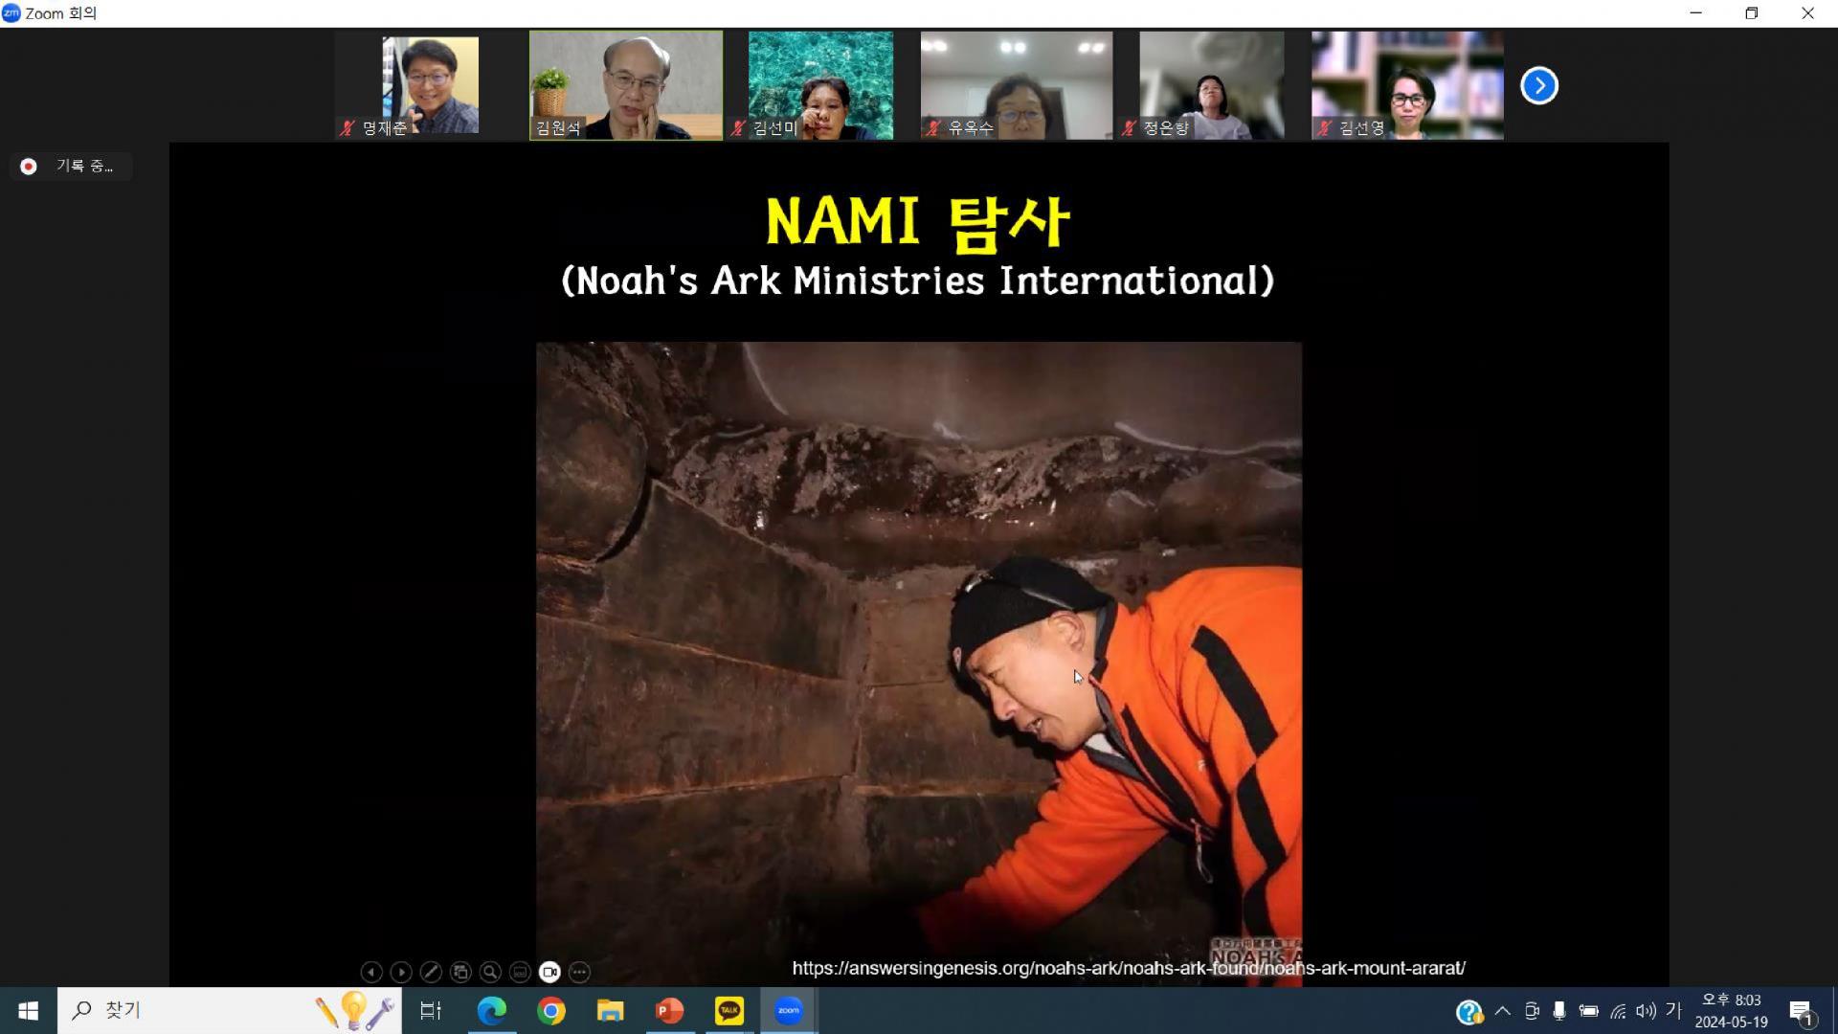Minimize the Zoom meeting window

tap(1696, 13)
